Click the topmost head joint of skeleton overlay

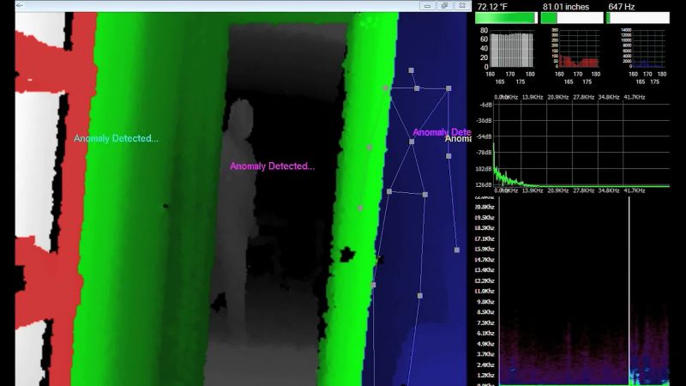(x=412, y=70)
